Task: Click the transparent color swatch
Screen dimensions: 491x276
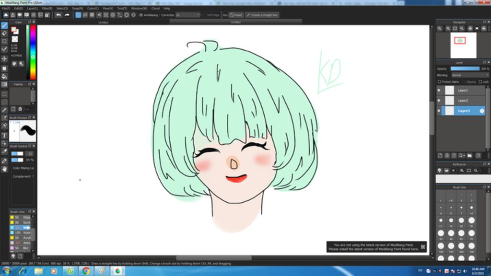Action: [15, 39]
